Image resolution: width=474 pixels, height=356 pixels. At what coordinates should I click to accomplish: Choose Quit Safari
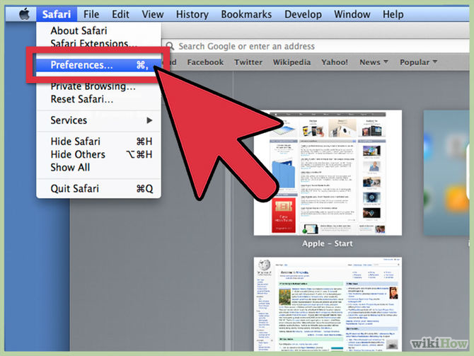tap(98, 189)
